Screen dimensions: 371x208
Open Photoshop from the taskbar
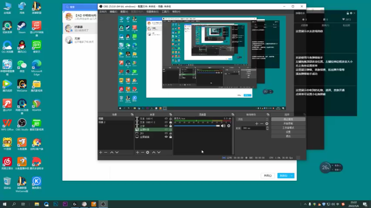pos(56,204)
